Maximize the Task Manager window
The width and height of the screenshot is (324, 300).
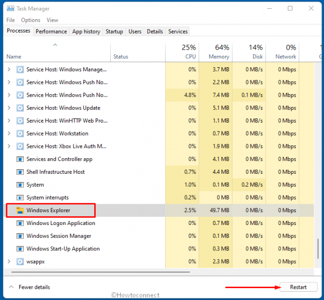pos(290,8)
